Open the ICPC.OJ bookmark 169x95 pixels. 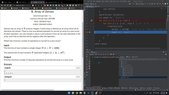pos(72,8)
